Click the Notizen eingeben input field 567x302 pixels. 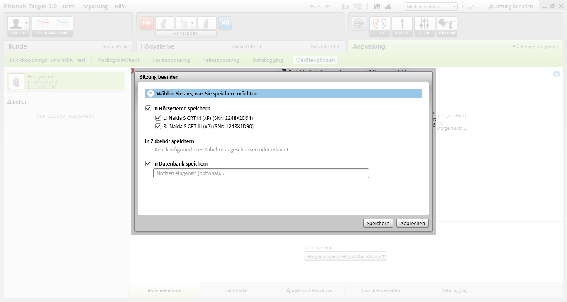(261, 173)
